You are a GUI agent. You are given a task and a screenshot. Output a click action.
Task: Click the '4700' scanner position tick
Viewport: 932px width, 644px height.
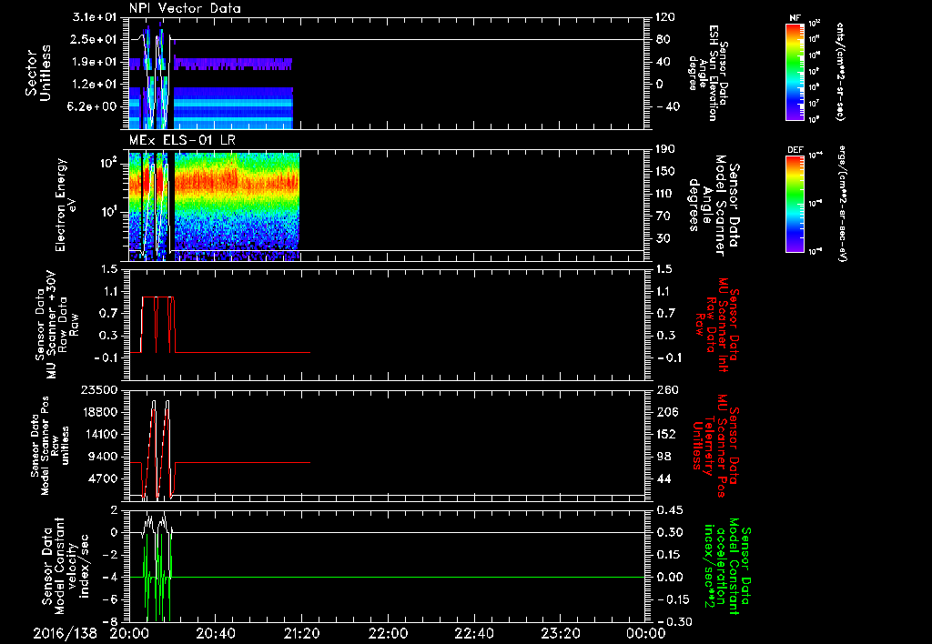pos(105,478)
